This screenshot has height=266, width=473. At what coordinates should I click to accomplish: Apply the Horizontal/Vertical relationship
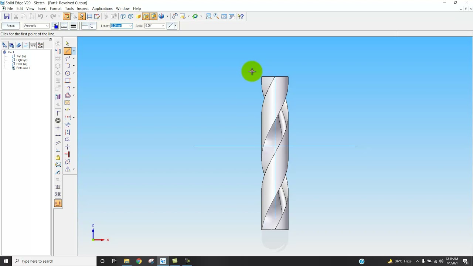tap(58, 128)
